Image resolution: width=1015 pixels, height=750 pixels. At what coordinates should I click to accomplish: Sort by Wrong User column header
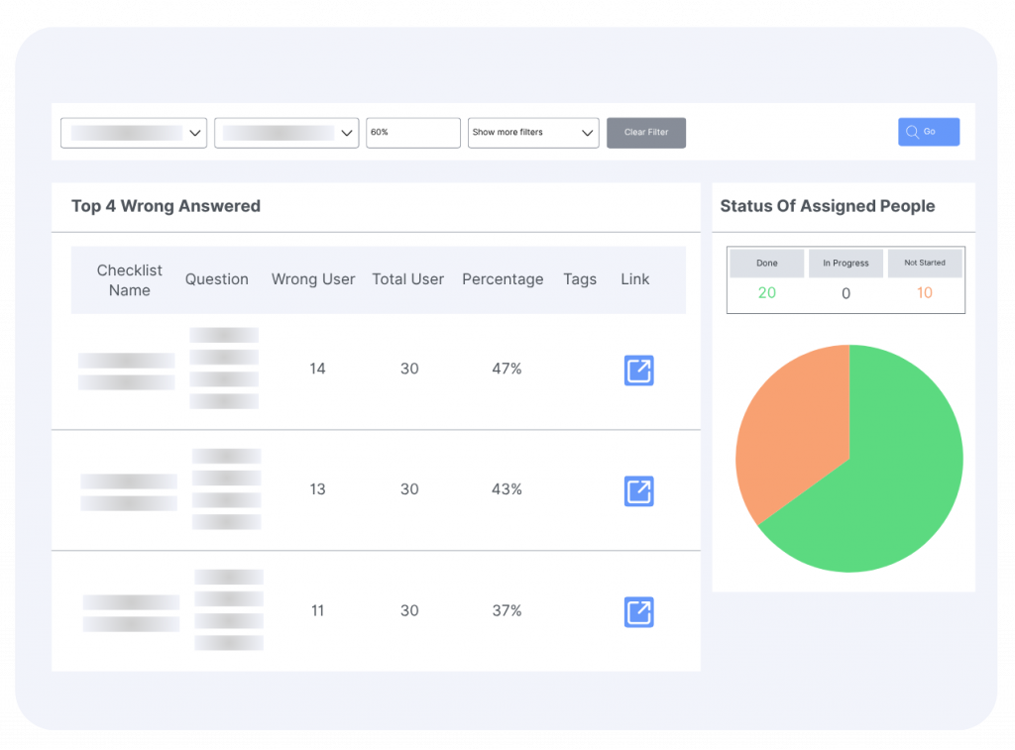pyautogui.click(x=313, y=279)
